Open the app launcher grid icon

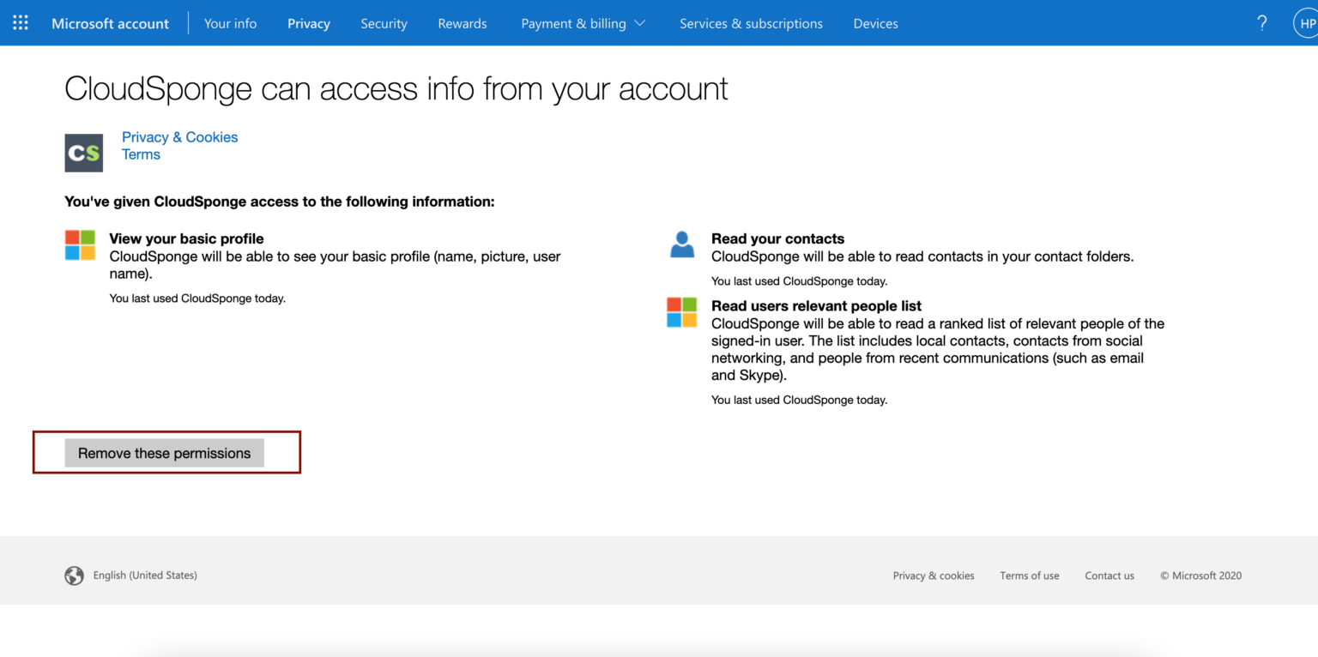(19, 23)
